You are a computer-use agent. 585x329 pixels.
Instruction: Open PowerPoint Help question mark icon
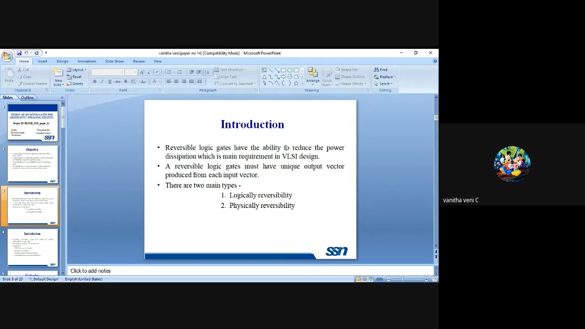[x=435, y=61]
